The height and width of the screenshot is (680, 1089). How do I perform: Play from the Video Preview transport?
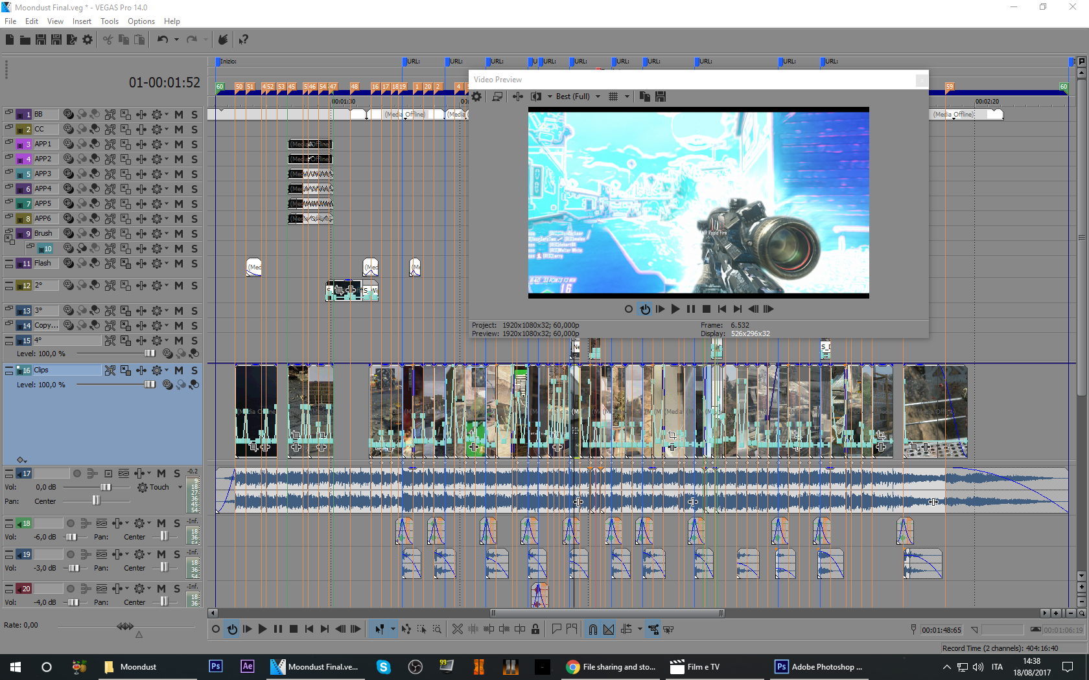(675, 309)
